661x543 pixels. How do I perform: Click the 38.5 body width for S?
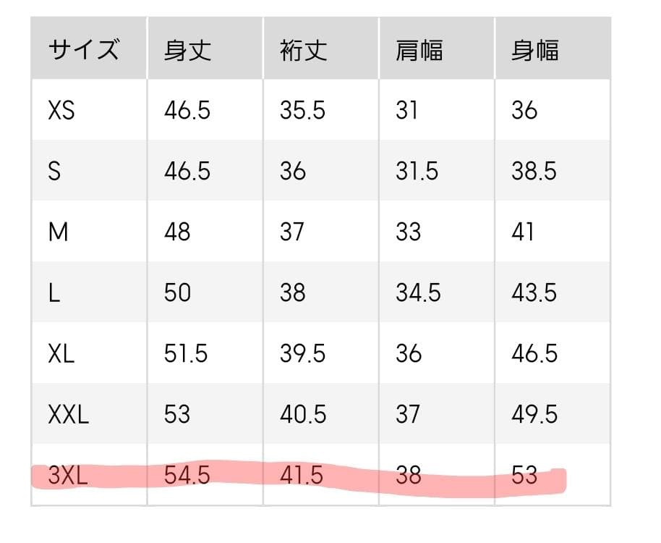pos(534,172)
